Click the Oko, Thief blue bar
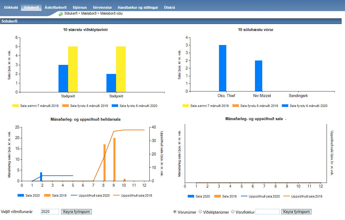The image size is (345, 220). [222, 68]
